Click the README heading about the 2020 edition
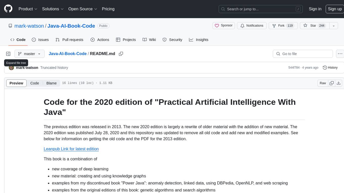The width and height of the screenshot is (344, 193). 170,107
